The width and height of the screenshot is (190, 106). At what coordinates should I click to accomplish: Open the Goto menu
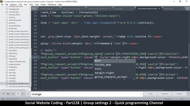pyautogui.click(x=31, y=5)
